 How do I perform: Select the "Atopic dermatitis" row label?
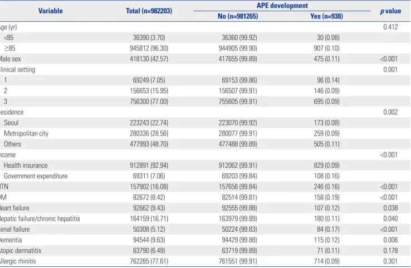tap(21, 251)
